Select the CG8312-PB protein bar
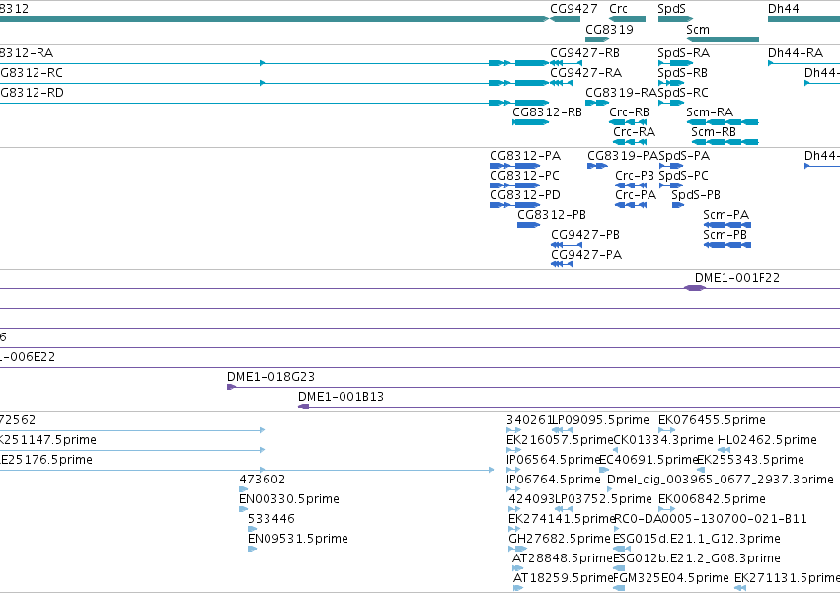Screen dimensions: 840x593 point(529,225)
